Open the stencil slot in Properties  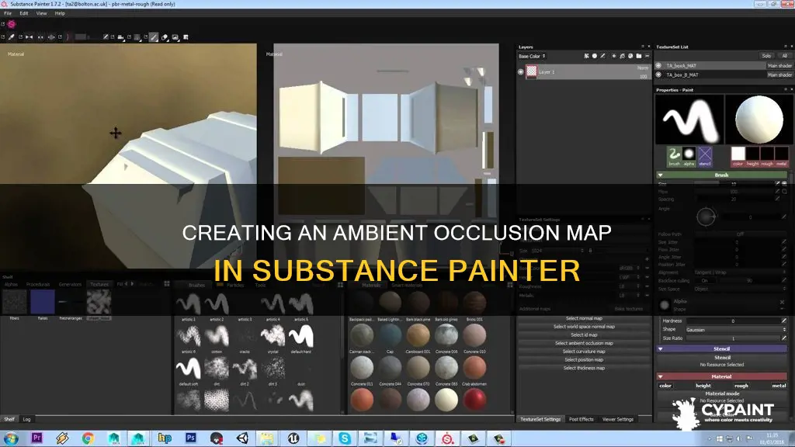point(705,156)
